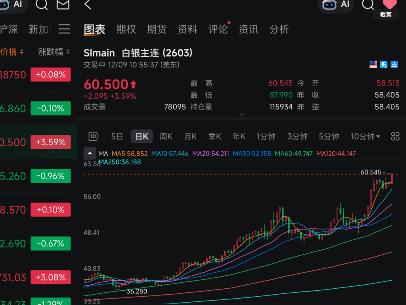
Task: Open the AI assistant in right header
Action: 335,5
